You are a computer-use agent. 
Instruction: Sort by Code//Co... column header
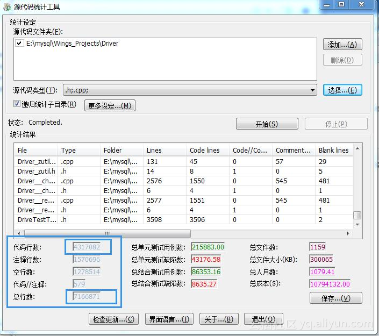251,150
